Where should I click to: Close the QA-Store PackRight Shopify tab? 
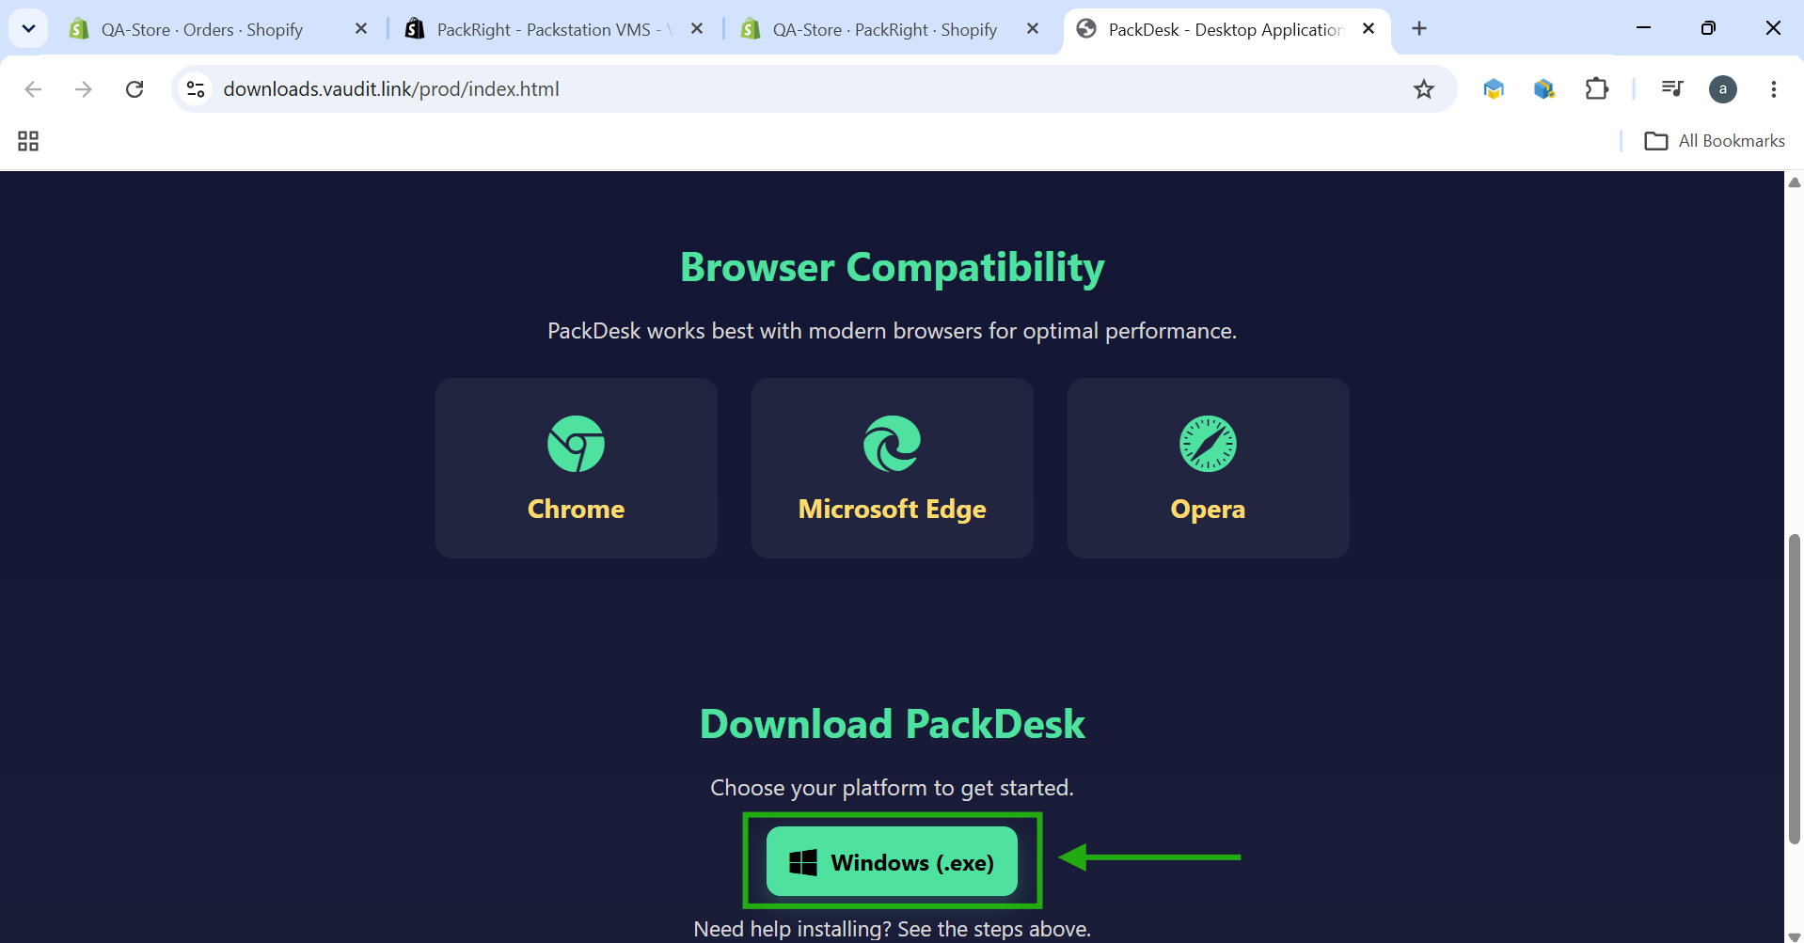coord(1033,29)
